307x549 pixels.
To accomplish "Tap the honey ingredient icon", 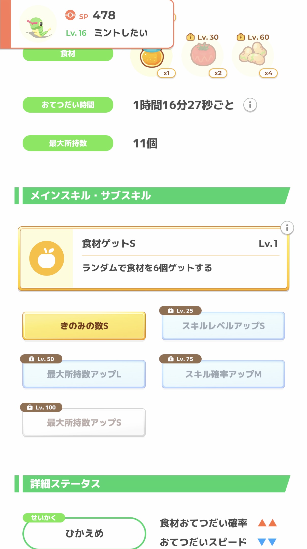I will tap(152, 58).
